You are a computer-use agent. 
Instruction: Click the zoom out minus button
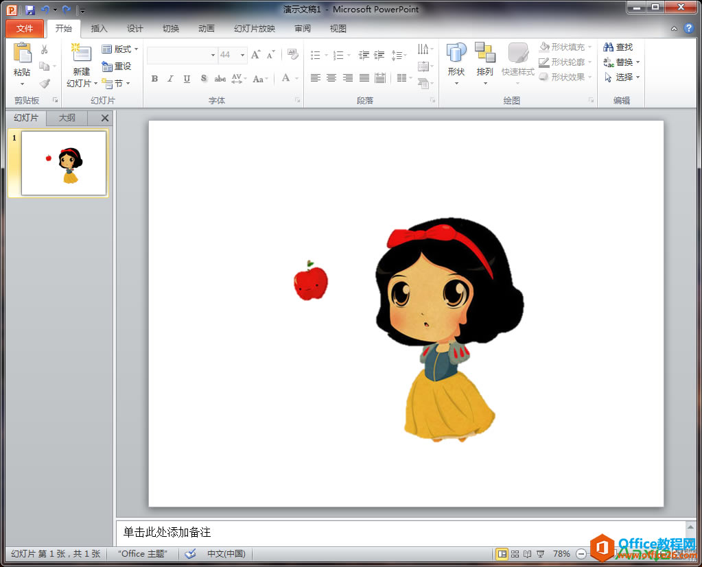pos(581,554)
